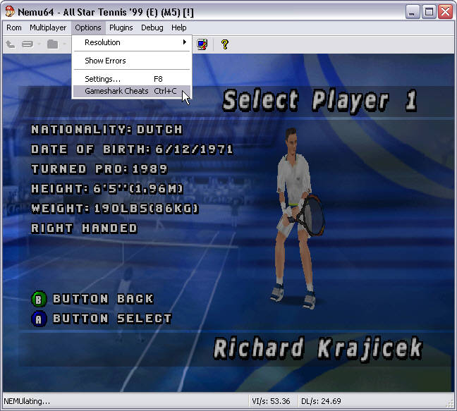Maximize the Nemu64 window

(x=429, y=12)
